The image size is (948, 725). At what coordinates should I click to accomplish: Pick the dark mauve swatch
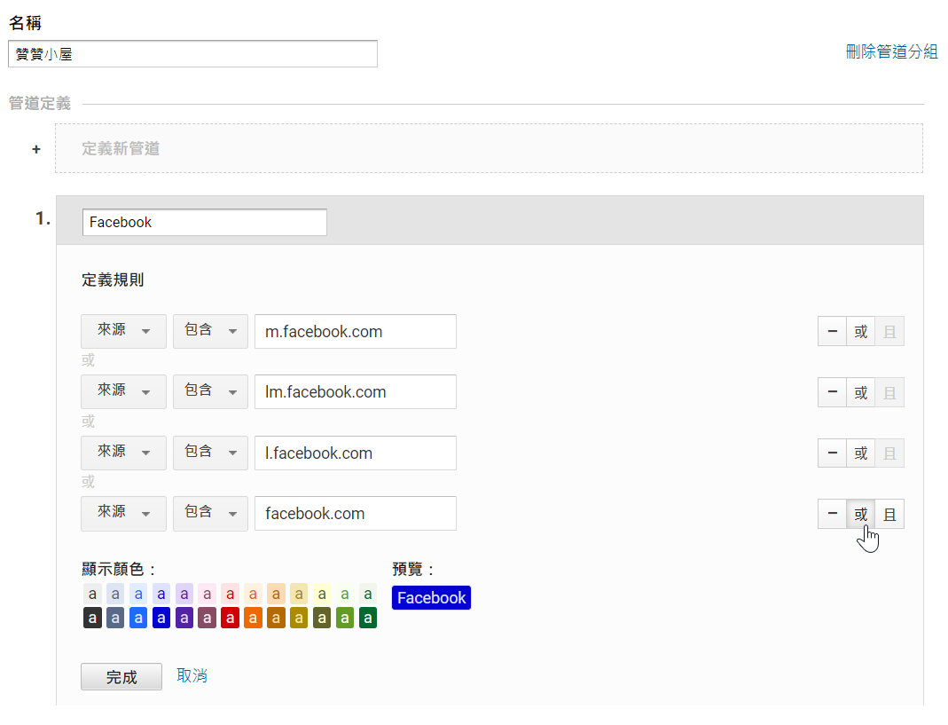[x=208, y=618]
